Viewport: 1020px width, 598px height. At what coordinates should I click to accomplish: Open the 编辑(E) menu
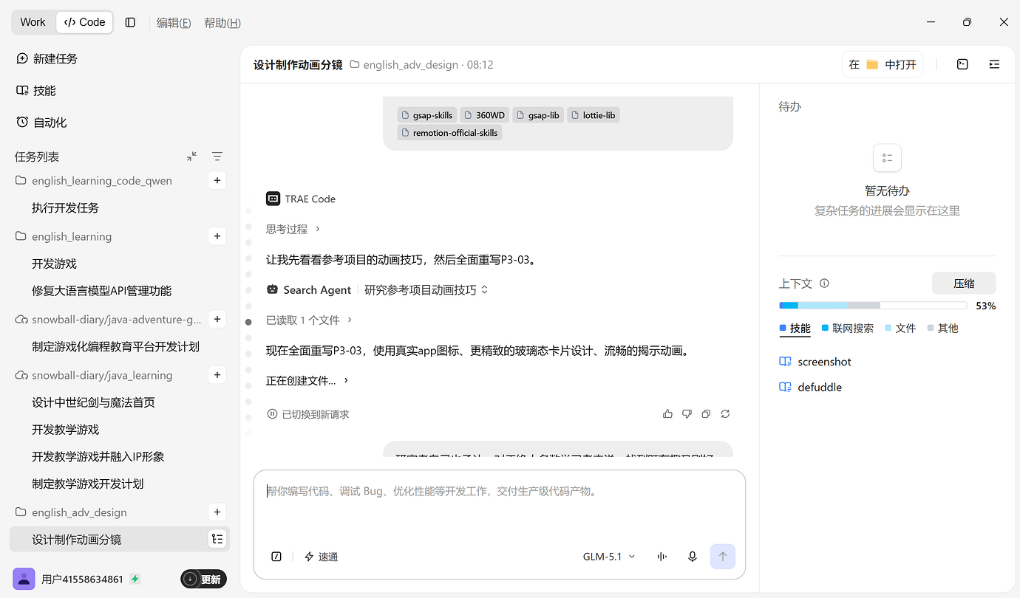[x=174, y=23]
